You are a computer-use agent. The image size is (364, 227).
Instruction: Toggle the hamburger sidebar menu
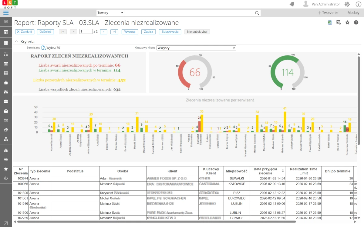[x=6, y=13]
